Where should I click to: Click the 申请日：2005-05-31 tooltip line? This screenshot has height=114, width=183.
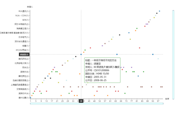96,77
